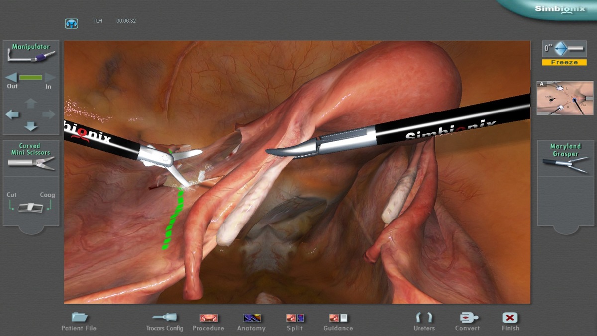Viewport: 597px width, 336px height.
Task: Click the 00:06:32 timer
Action: point(126,21)
